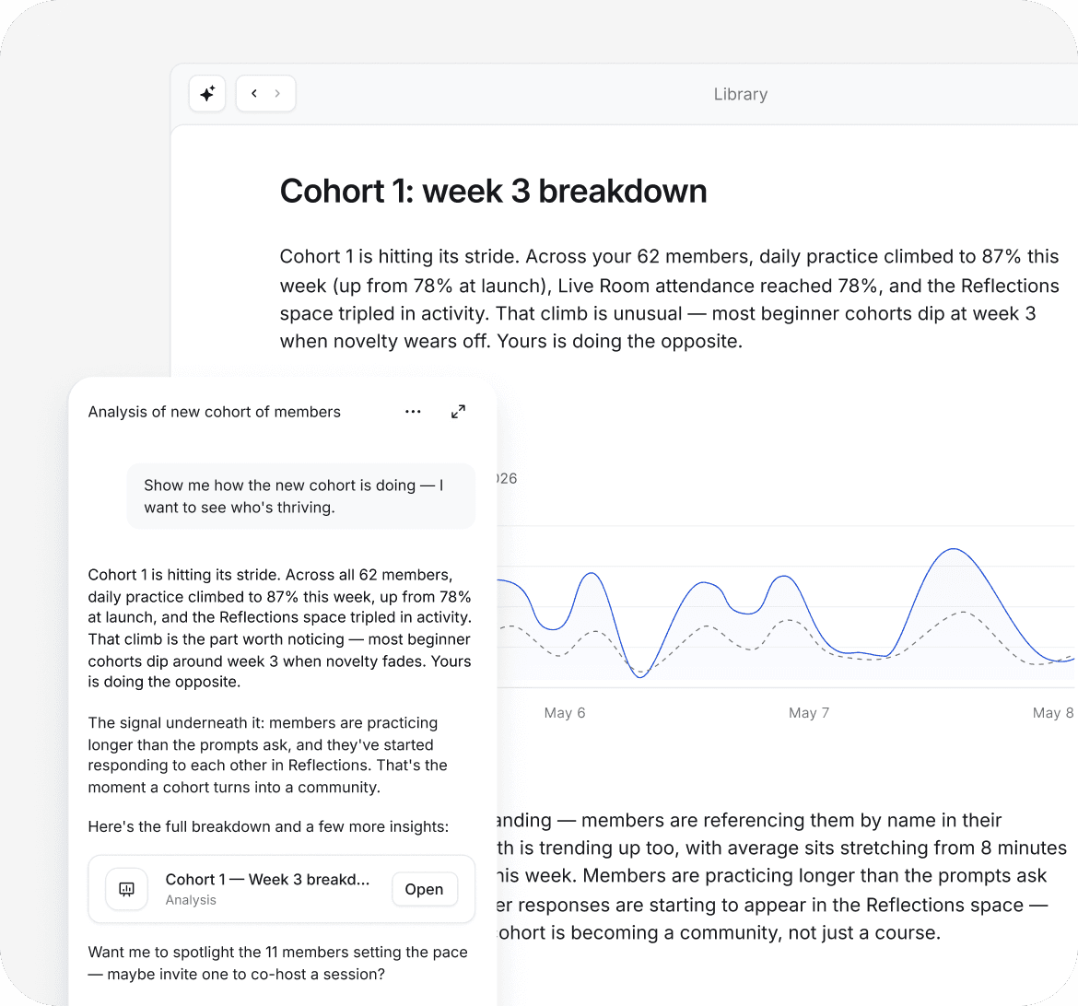Click the "May 8" chart axis label
The height and width of the screenshot is (1006, 1078).
point(1052,713)
